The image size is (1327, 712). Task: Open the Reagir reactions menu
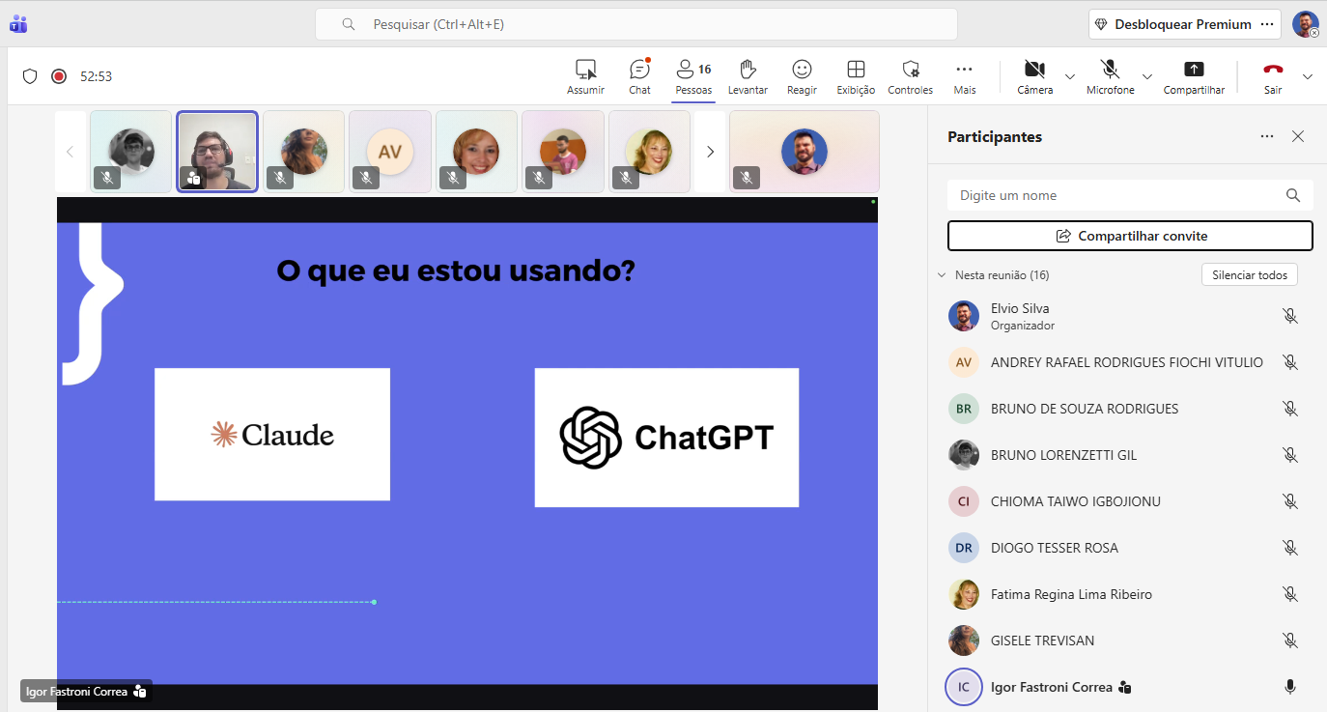click(801, 76)
